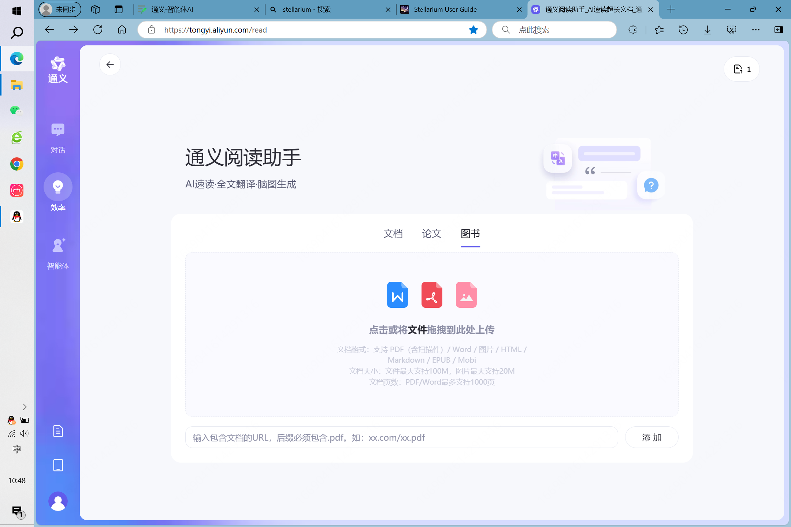Close the Stellarium User Guide tab
Viewport: 791px width, 527px height.
tap(519, 10)
